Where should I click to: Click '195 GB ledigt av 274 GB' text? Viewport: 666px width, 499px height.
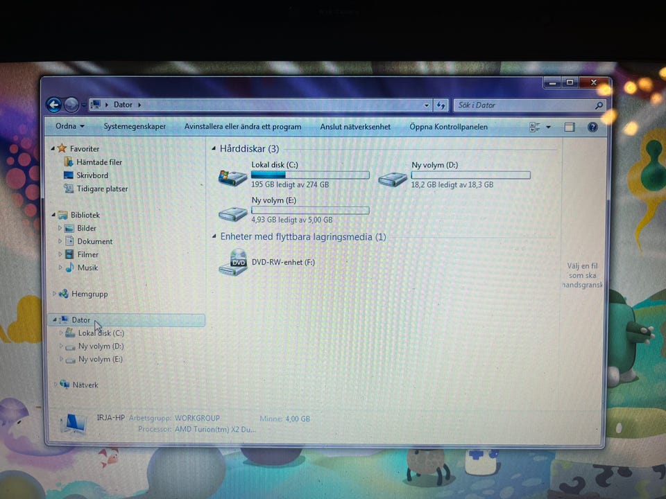290,184
